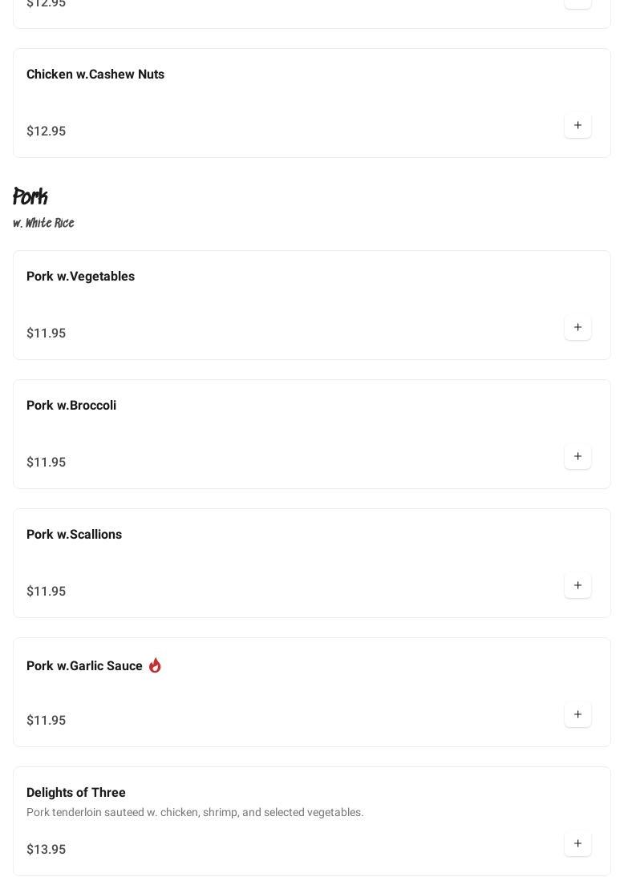View Pork w.Scallions item name
Screen dimensions: 624x877
pyautogui.click(x=74, y=535)
